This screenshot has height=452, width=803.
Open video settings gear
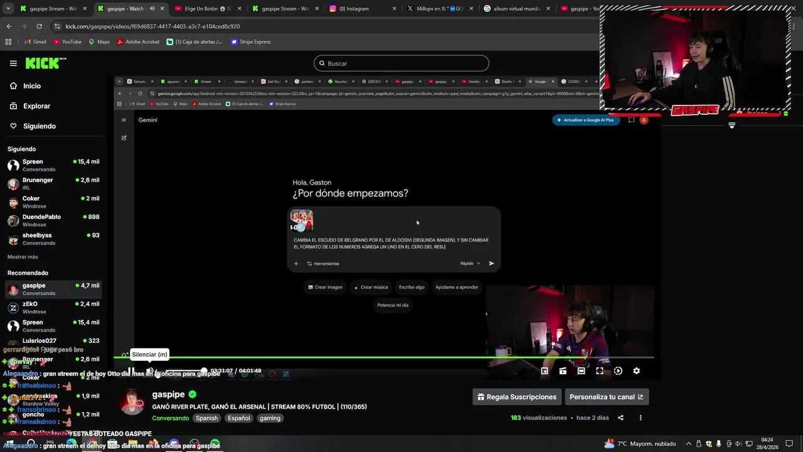[636, 371]
